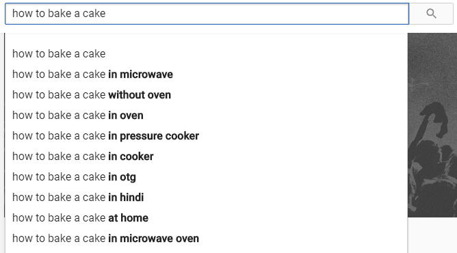The image size is (457, 253).
Task: Pick the 'without oven' search suggestion
Action: pyautogui.click(x=206, y=95)
